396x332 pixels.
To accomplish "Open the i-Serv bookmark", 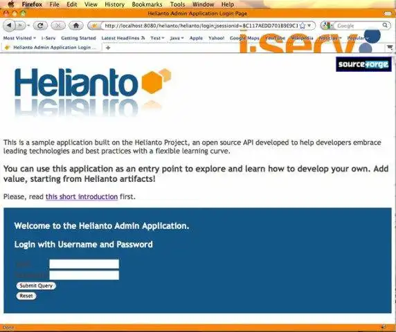I will pyautogui.click(x=48, y=38).
